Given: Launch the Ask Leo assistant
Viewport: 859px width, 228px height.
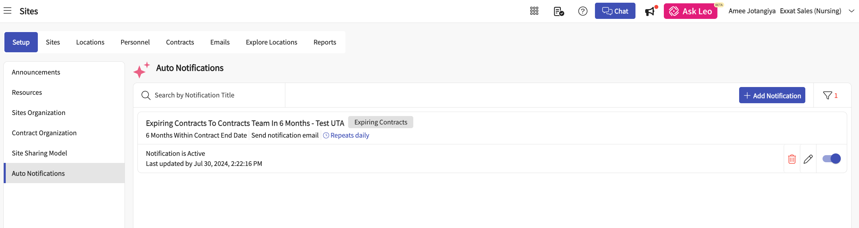Looking at the screenshot, I should [691, 11].
